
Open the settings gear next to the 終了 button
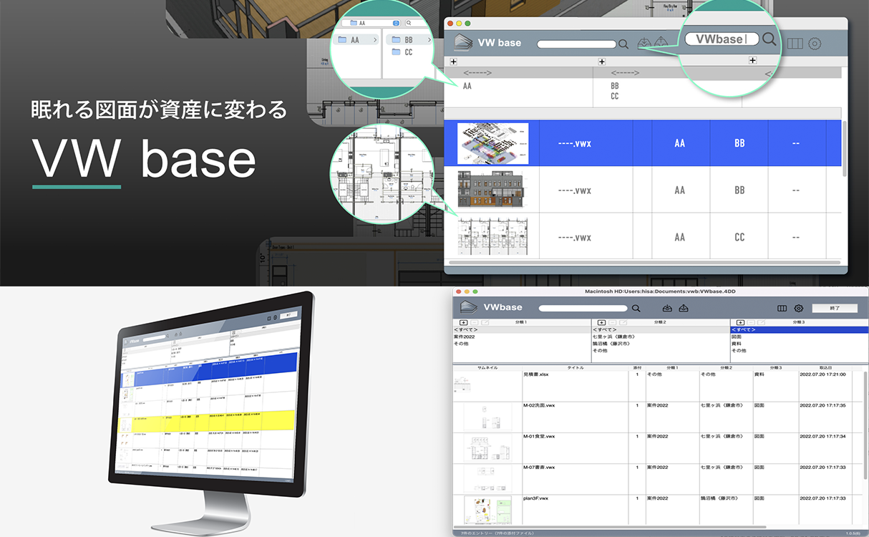(799, 309)
